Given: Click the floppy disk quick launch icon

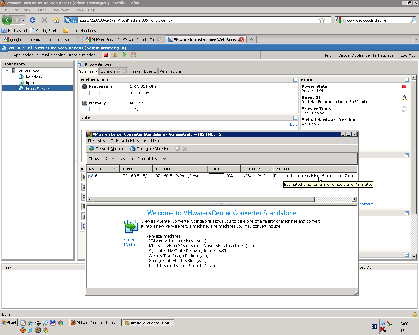Looking at the screenshot, I should (53, 323).
